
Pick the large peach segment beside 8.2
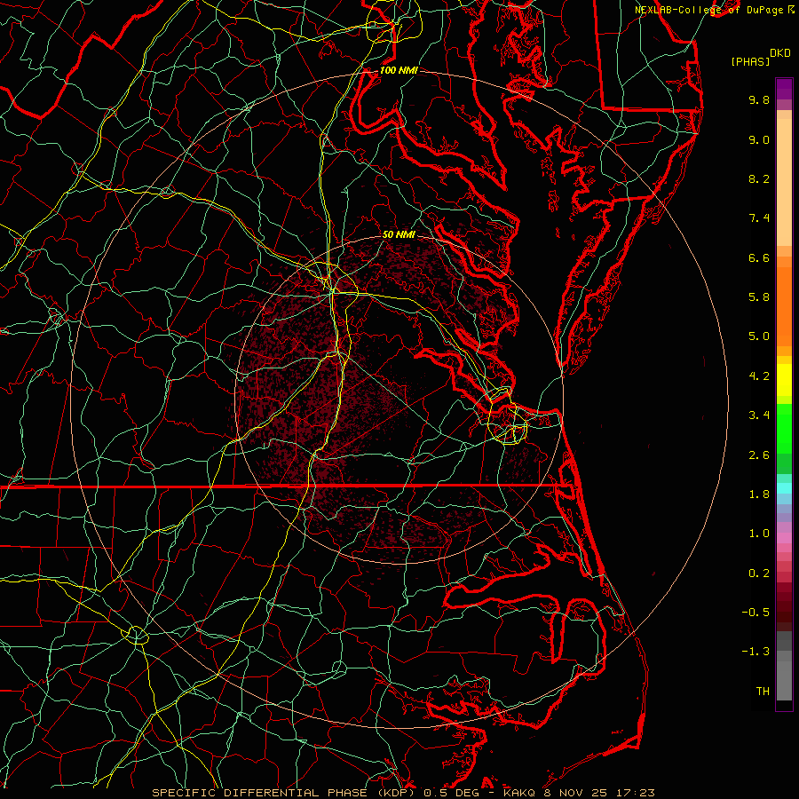point(784,182)
